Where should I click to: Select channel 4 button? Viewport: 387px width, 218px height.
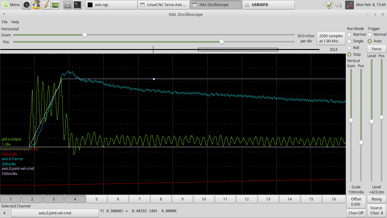tap(75, 199)
